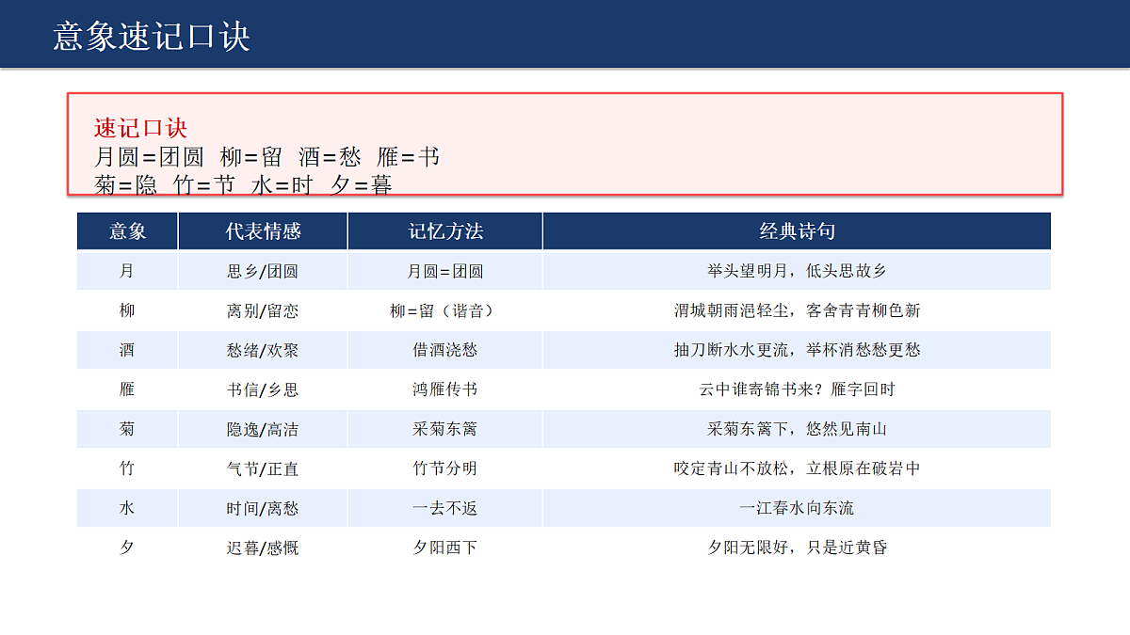This screenshot has height=635, width=1130.
Task: Click the 竹 cell in the first column
Action: (128, 468)
